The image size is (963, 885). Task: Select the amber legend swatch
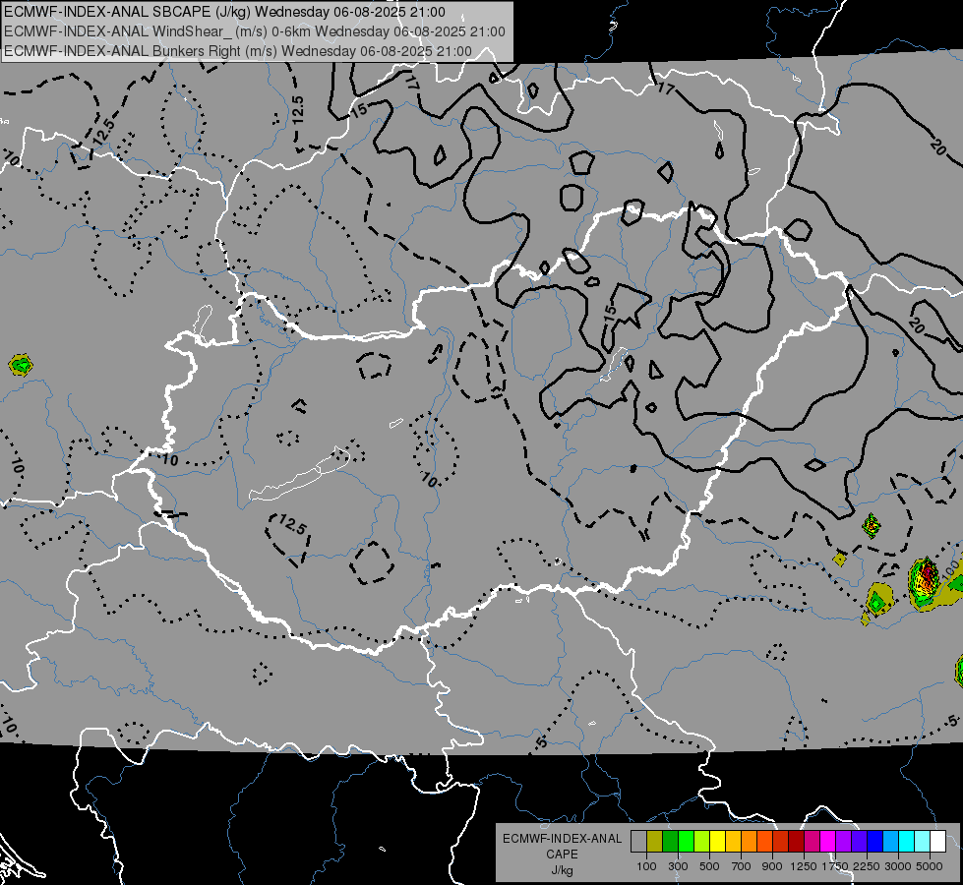(x=733, y=841)
